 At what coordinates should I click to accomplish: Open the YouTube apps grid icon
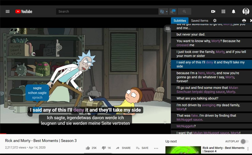(x=223, y=12)
